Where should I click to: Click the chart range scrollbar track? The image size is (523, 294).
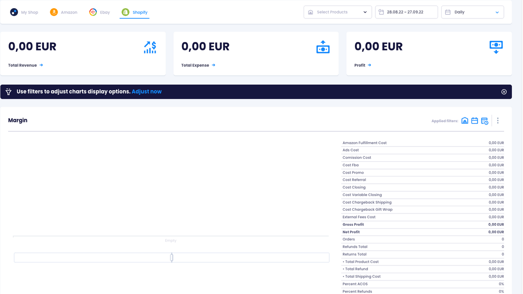172,258
